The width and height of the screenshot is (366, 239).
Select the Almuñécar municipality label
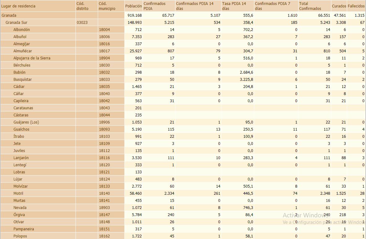pyautogui.click(x=23, y=51)
